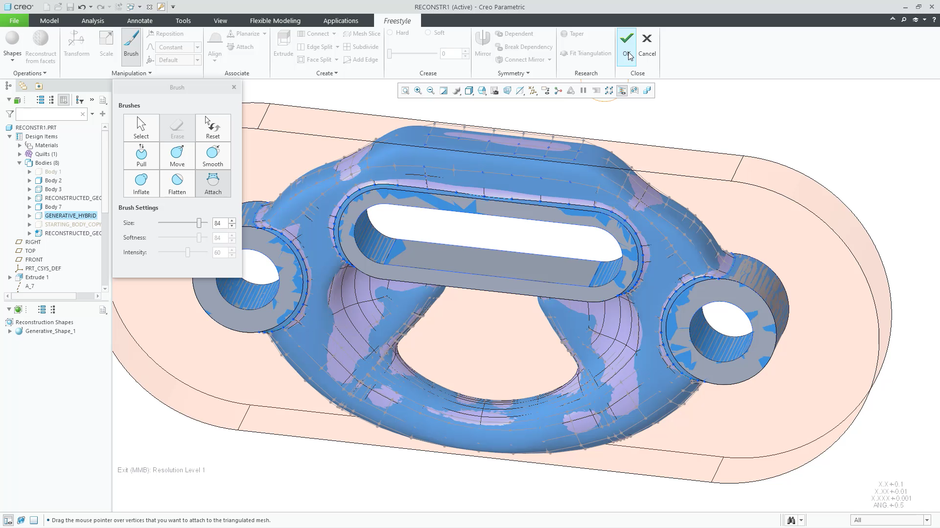Toggle mesh display overlay icon in graphics toolbar
Screen dimensions: 940x528
pyautogui.click(x=622, y=90)
